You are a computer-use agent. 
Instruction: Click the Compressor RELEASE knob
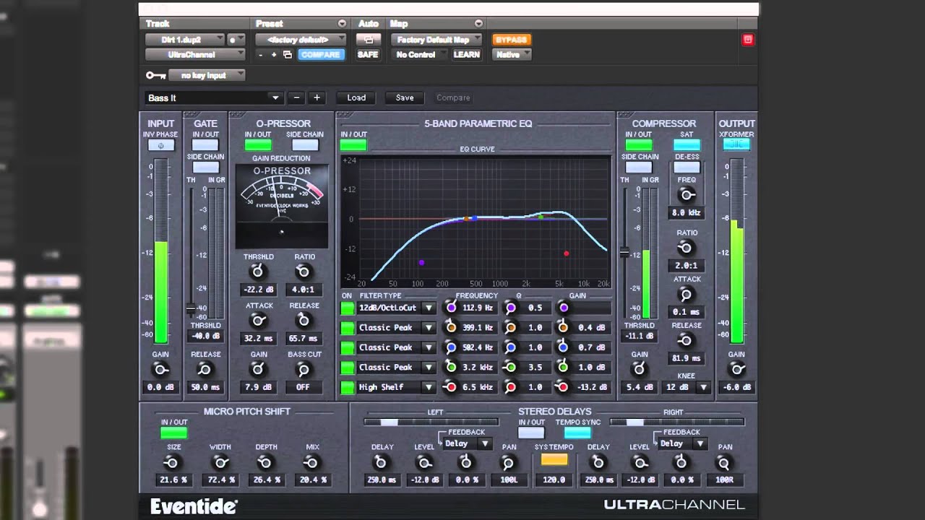pyautogui.click(x=687, y=340)
